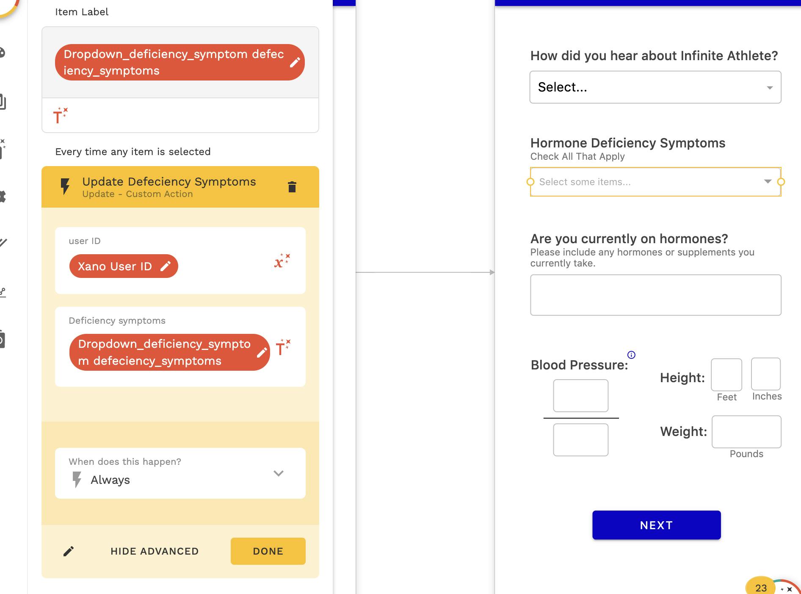
Task: Open the "How did you hear" Select dropdown
Action: coord(655,87)
